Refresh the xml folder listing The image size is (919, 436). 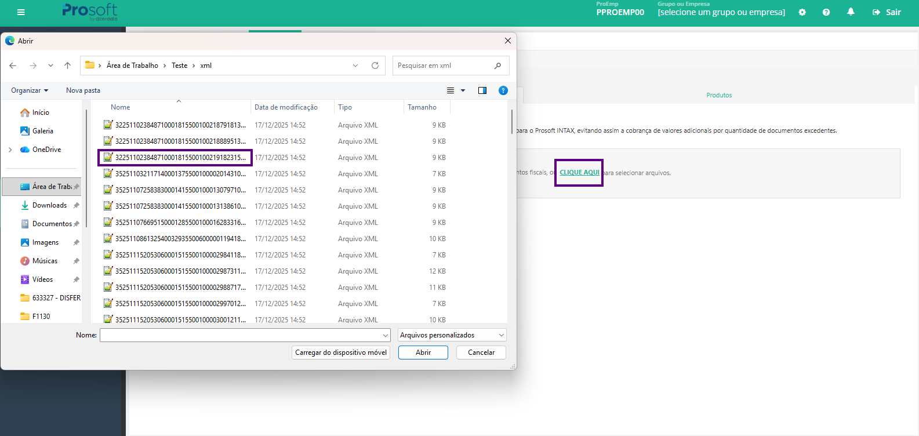coord(375,66)
